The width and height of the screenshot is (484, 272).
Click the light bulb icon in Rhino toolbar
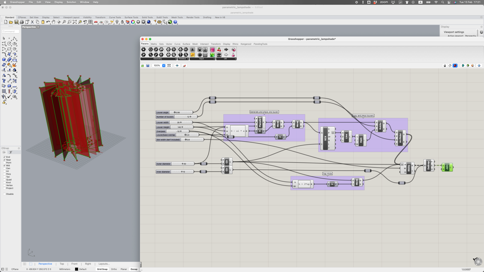[117, 22]
